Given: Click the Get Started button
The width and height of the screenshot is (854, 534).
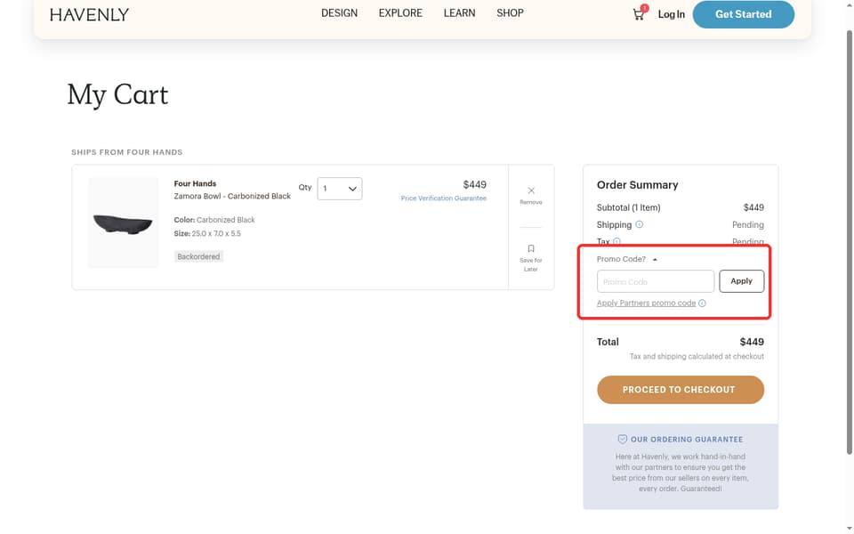Looking at the screenshot, I should [x=744, y=14].
